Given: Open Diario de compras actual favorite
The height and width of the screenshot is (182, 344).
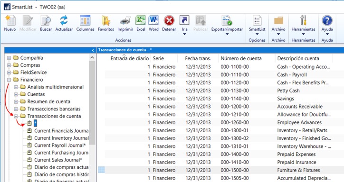Looking at the screenshot, I should [x=61, y=167].
